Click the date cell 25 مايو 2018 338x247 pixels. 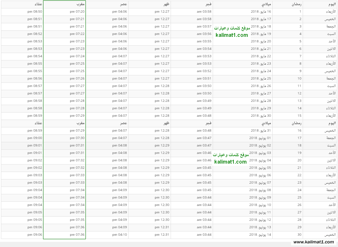point(261,79)
